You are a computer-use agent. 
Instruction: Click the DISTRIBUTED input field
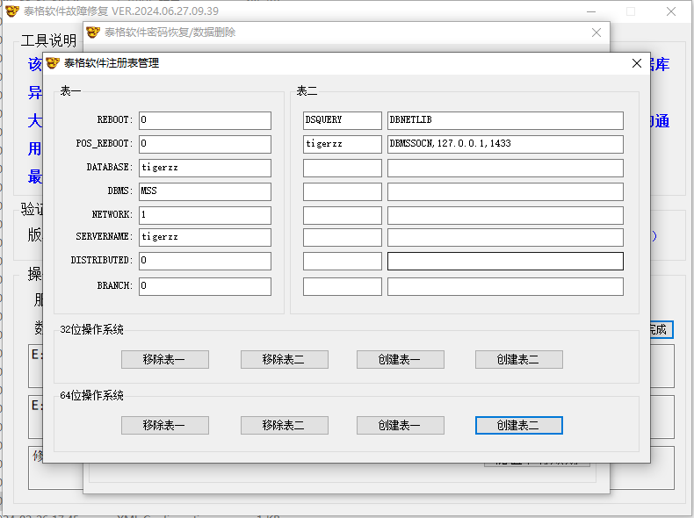pyautogui.click(x=204, y=261)
